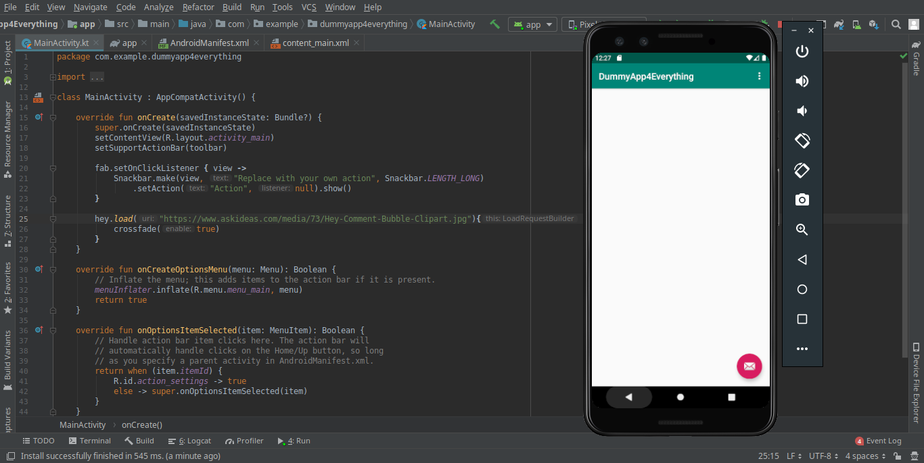924x463 pixels.
Task: Click the user account avatar icon
Action: [913, 24]
